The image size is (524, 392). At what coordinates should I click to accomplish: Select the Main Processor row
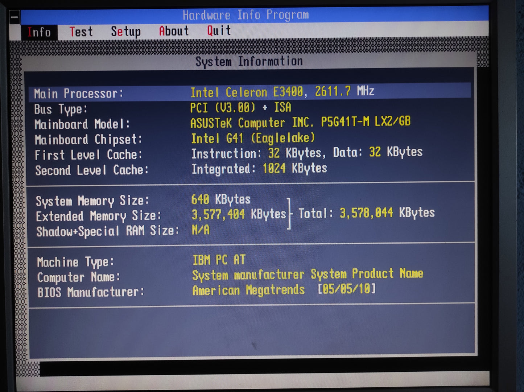tap(145, 92)
